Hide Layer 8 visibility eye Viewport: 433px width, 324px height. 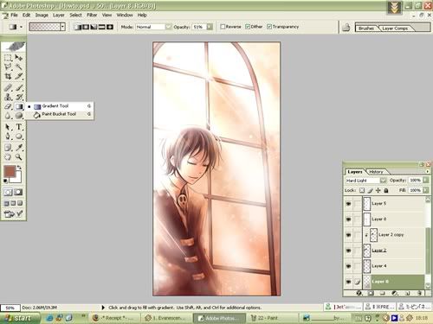pos(348,282)
